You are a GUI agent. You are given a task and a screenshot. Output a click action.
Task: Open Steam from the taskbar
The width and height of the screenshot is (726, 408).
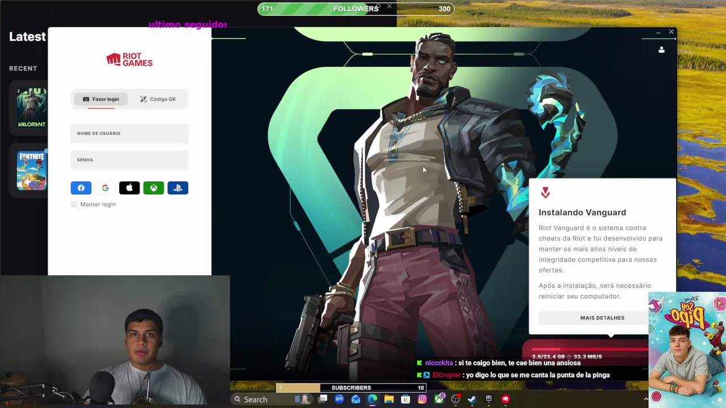(472, 399)
